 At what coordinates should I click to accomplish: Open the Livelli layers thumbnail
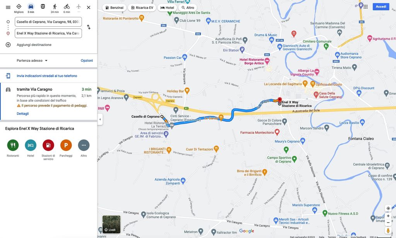[111, 224]
